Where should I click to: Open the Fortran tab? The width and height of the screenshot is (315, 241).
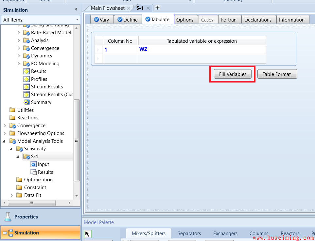pyautogui.click(x=229, y=20)
